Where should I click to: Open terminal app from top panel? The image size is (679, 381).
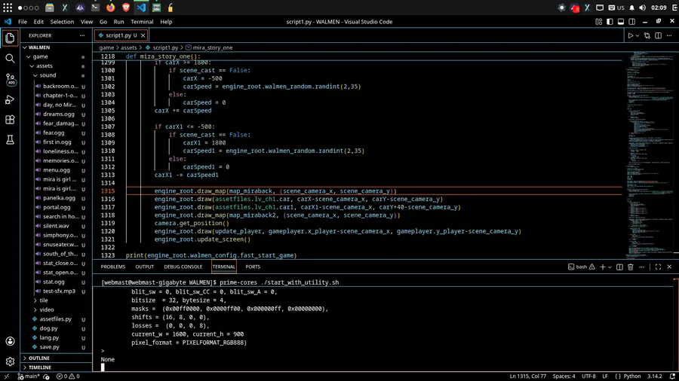[95, 8]
